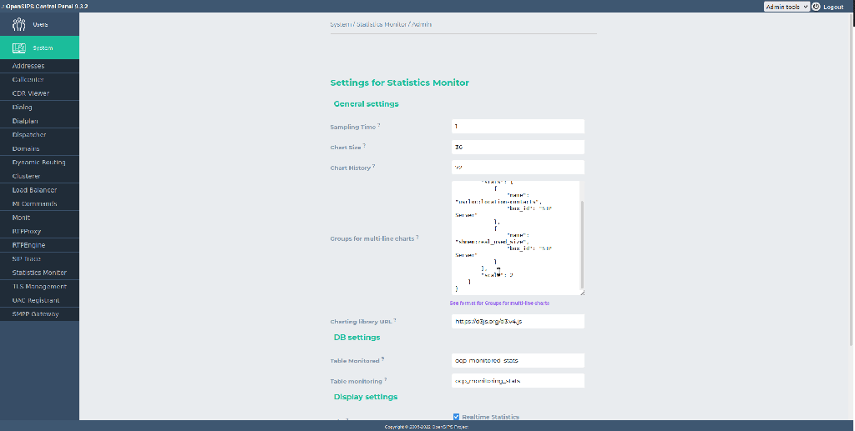Click the Logout power icon
The width and height of the screenshot is (855, 431).
(x=816, y=7)
